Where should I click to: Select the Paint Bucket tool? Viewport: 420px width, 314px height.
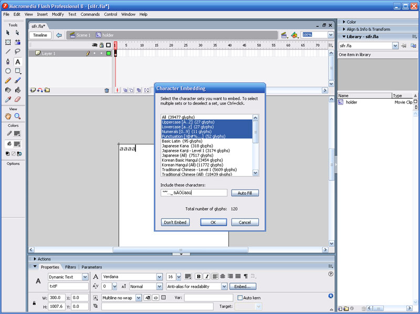[x=17, y=90]
